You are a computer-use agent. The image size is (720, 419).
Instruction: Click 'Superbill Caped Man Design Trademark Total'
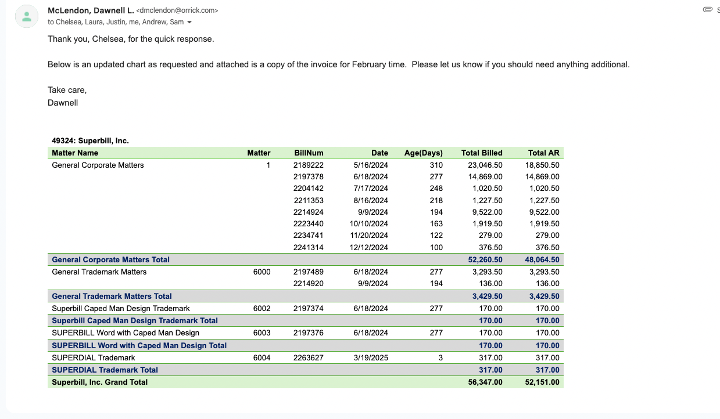pyautogui.click(x=135, y=320)
